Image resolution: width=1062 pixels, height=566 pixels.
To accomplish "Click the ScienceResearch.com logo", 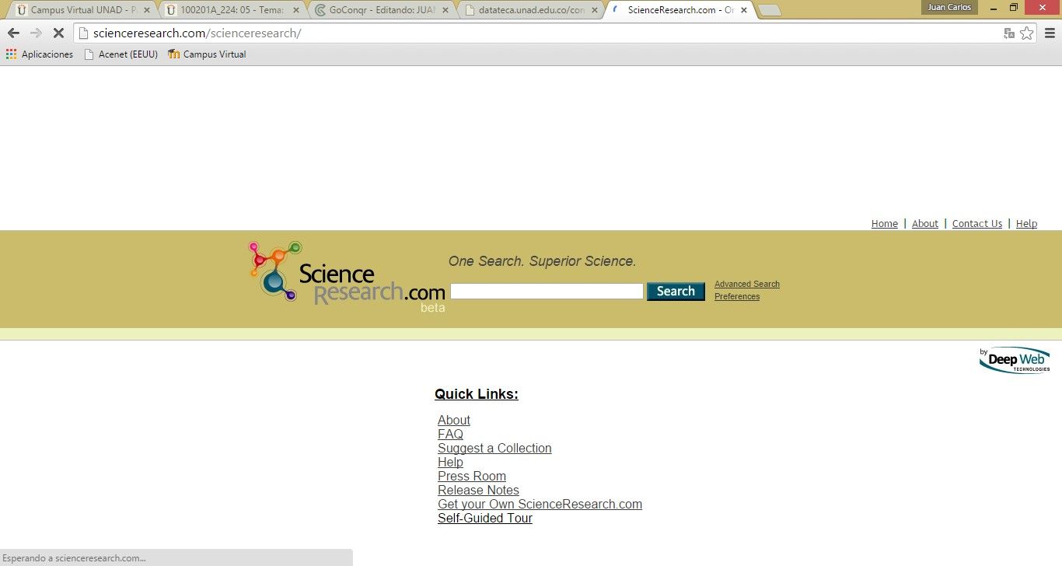I will click(x=346, y=276).
